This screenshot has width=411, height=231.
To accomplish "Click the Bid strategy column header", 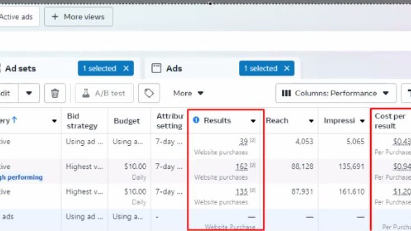I will click(82, 121).
